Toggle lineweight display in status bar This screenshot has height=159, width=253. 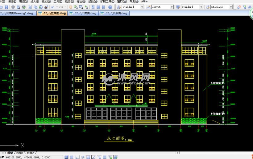coord(105,157)
